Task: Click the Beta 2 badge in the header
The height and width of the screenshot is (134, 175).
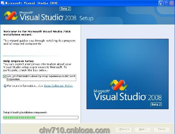Action: 65,9
